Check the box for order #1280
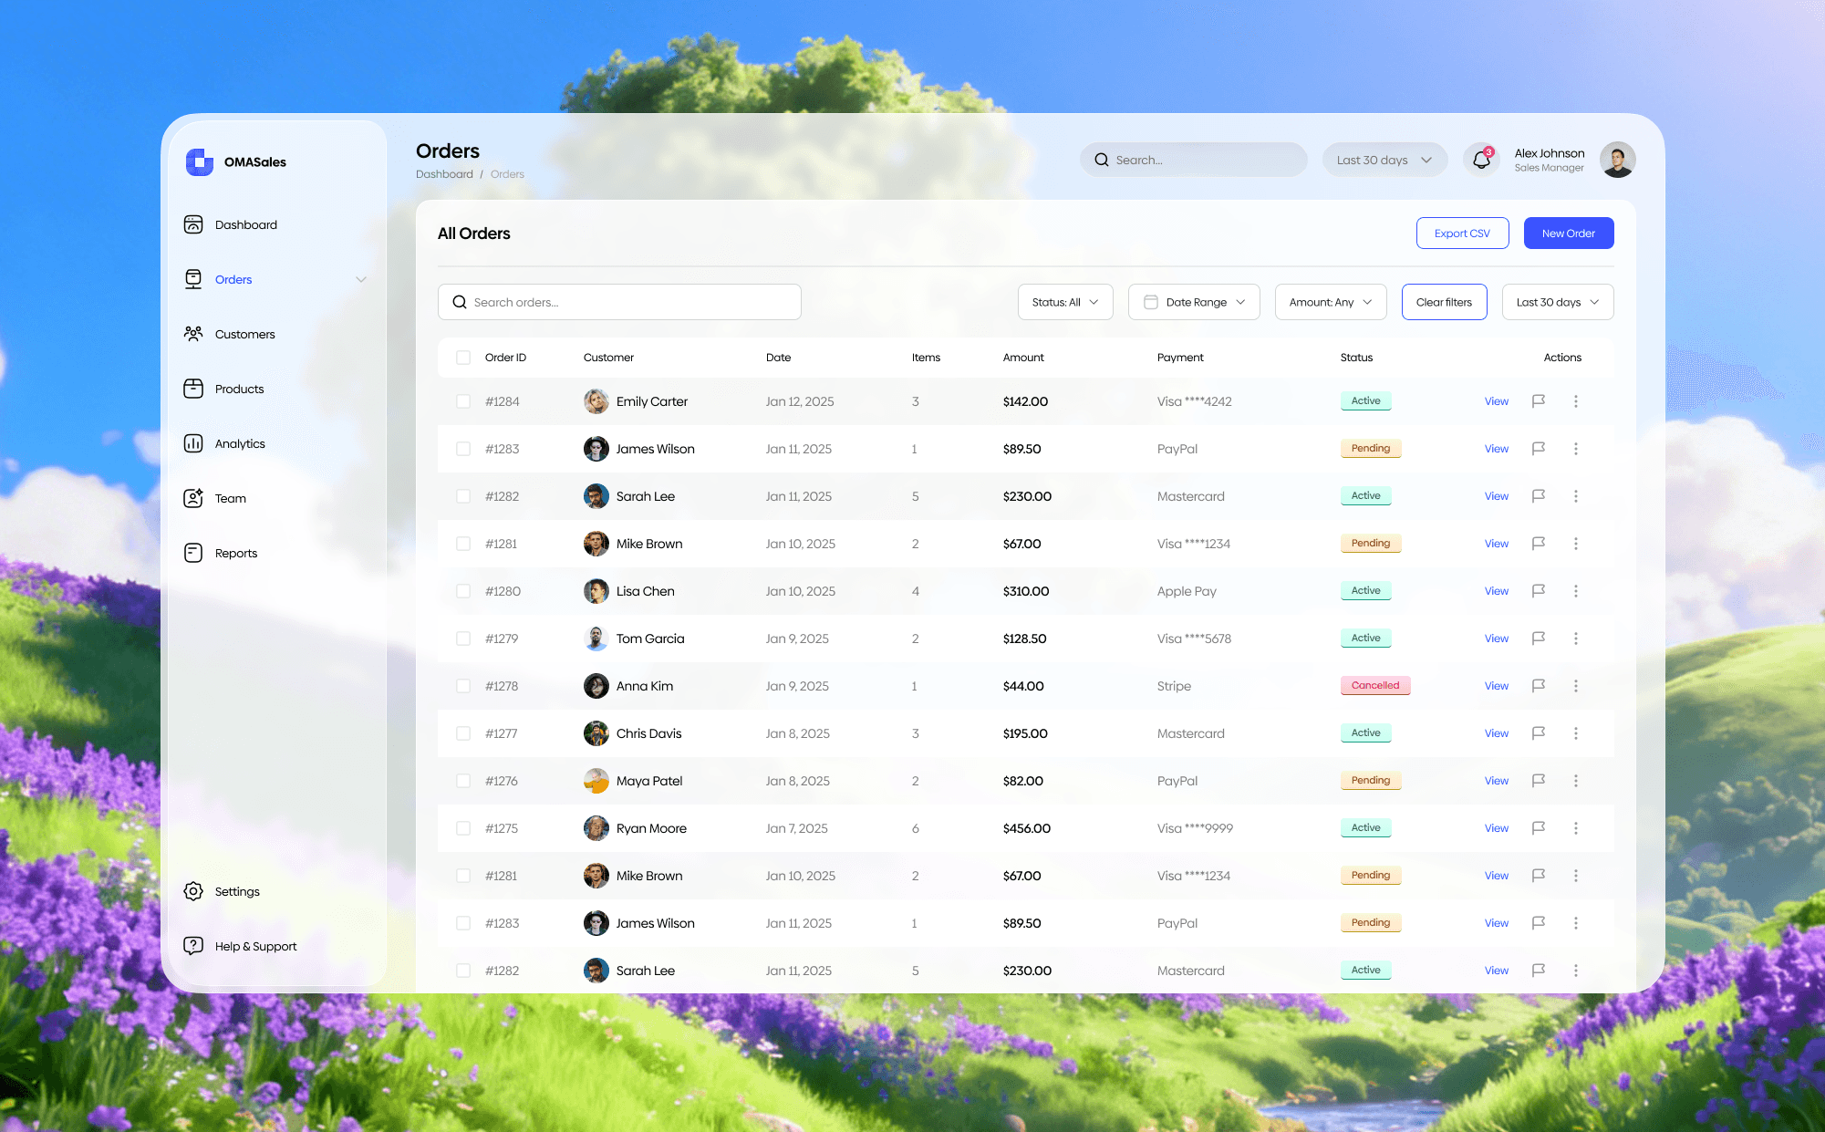This screenshot has width=1825, height=1132. [463, 591]
